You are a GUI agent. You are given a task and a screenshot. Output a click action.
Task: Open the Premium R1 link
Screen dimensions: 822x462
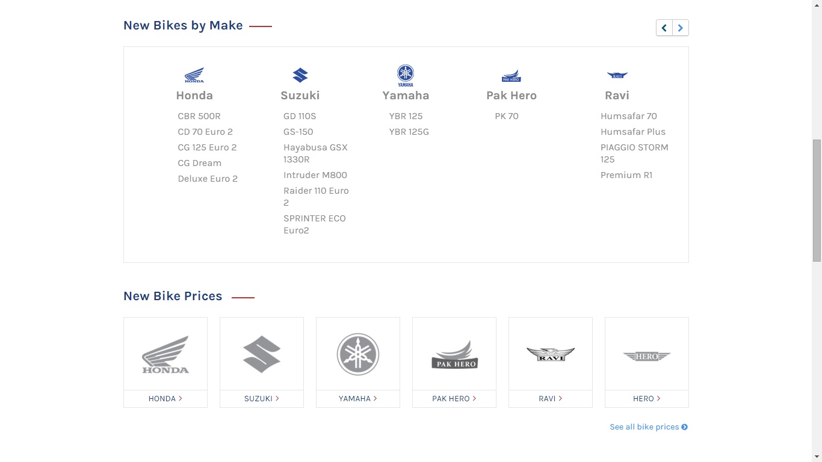(626, 175)
